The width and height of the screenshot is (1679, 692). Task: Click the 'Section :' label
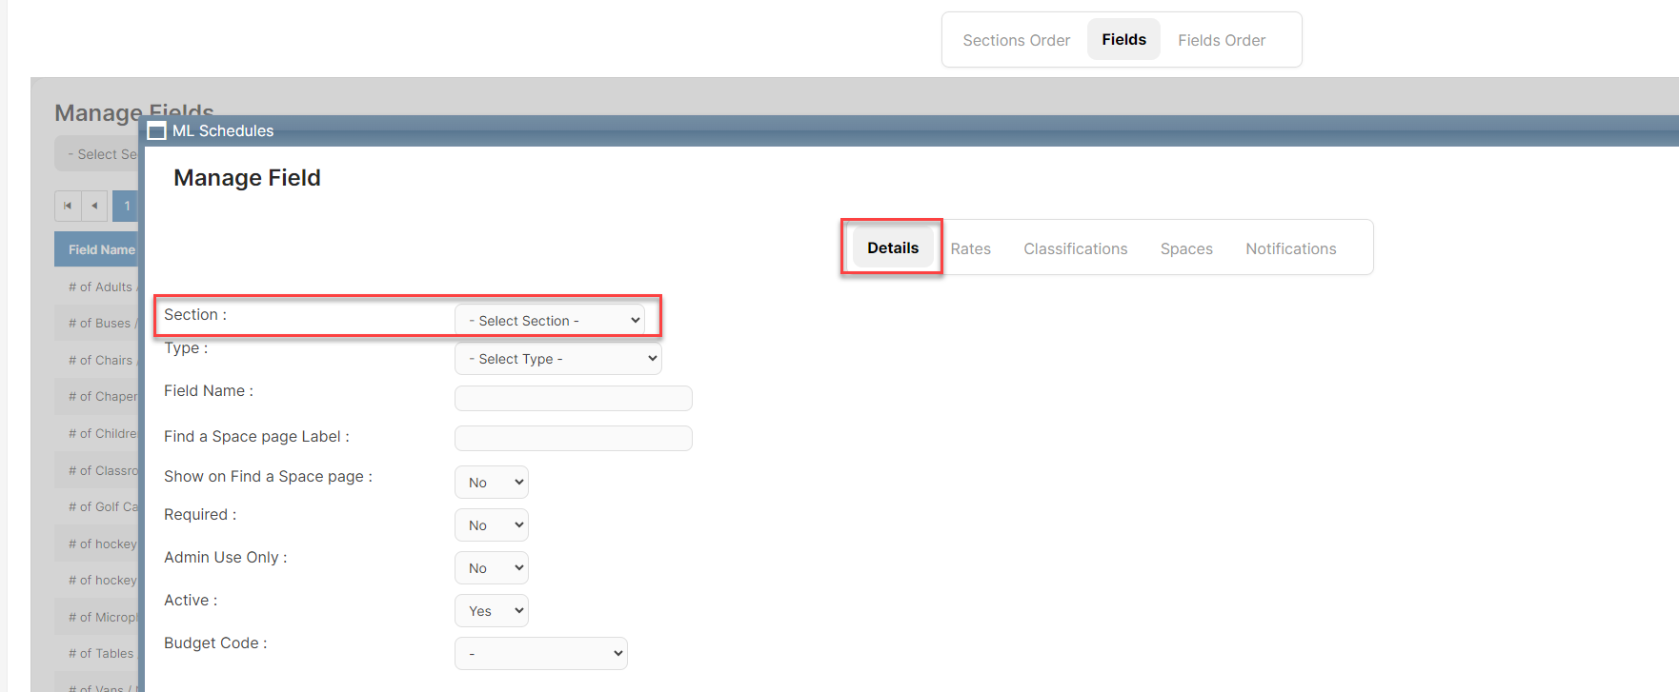click(195, 315)
